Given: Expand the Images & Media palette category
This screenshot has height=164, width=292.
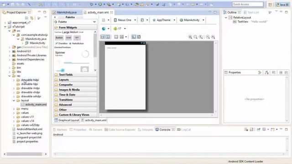Looking at the screenshot, I should click(x=75, y=90).
